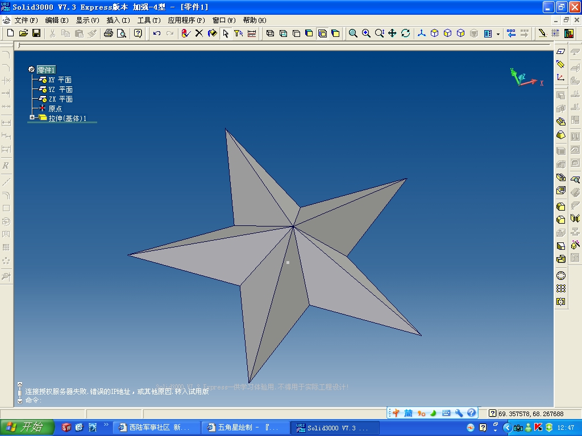The image size is (582, 436).
Task: Switch to 西陆军事社区 taskbar window
Action: coord(156,427)
